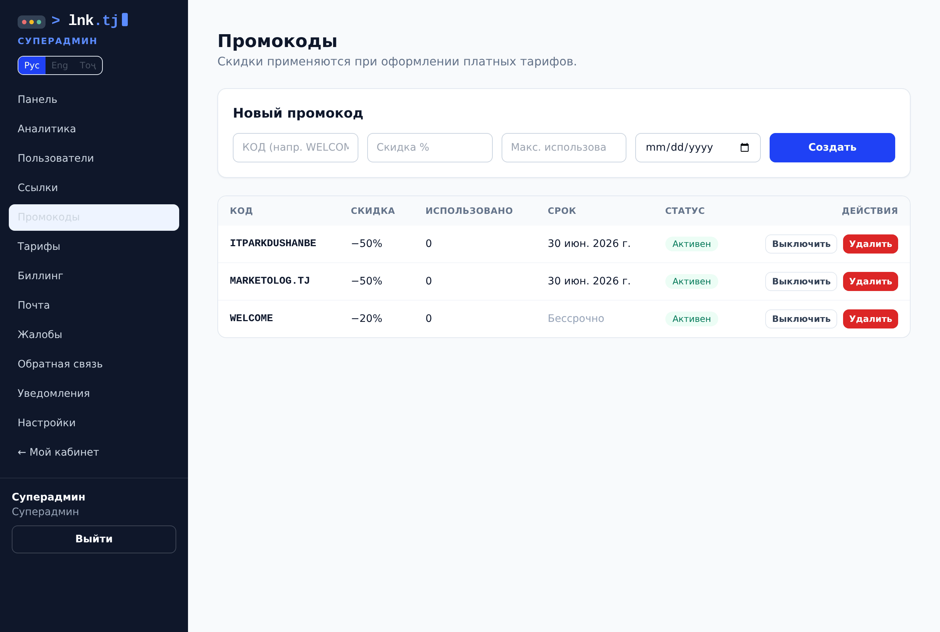The image size is (940, 632).
Task: Go to Пользователи page
Action: pyautogui.click(x=94, y=158)
